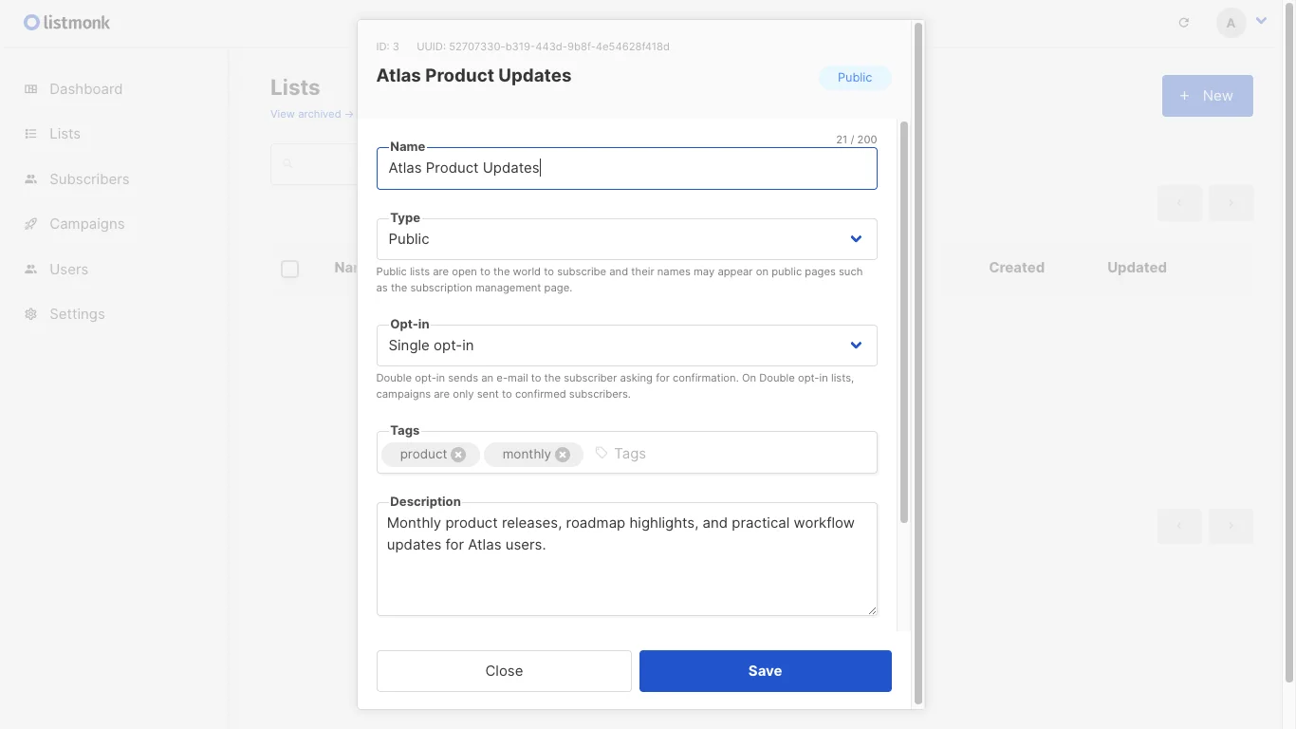Click the Public badge in dialog header

855,78
